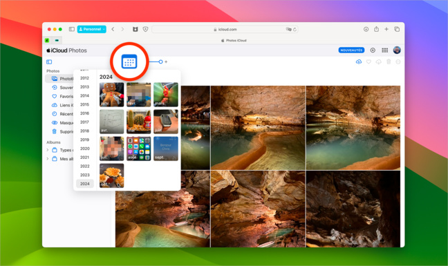
Task: Select the Photos iCloud tab
Action: pyautogui.click(x=234, y=41)
